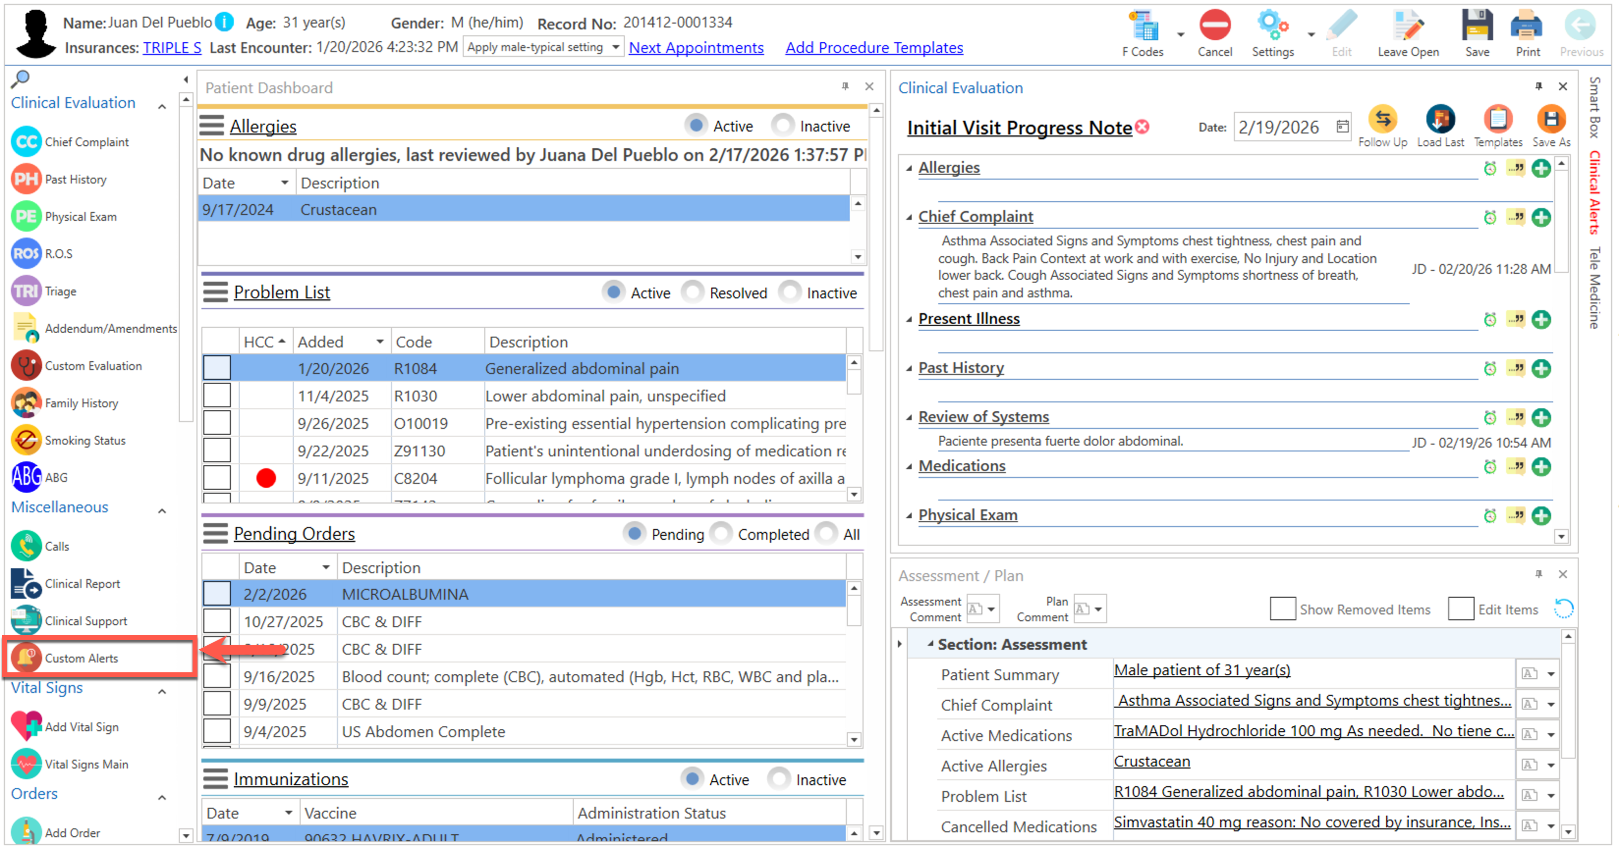The height and width of the screenshot is (848, 1619).
Task: Click the Next Appointments link
Action: (x=696, y=48)
